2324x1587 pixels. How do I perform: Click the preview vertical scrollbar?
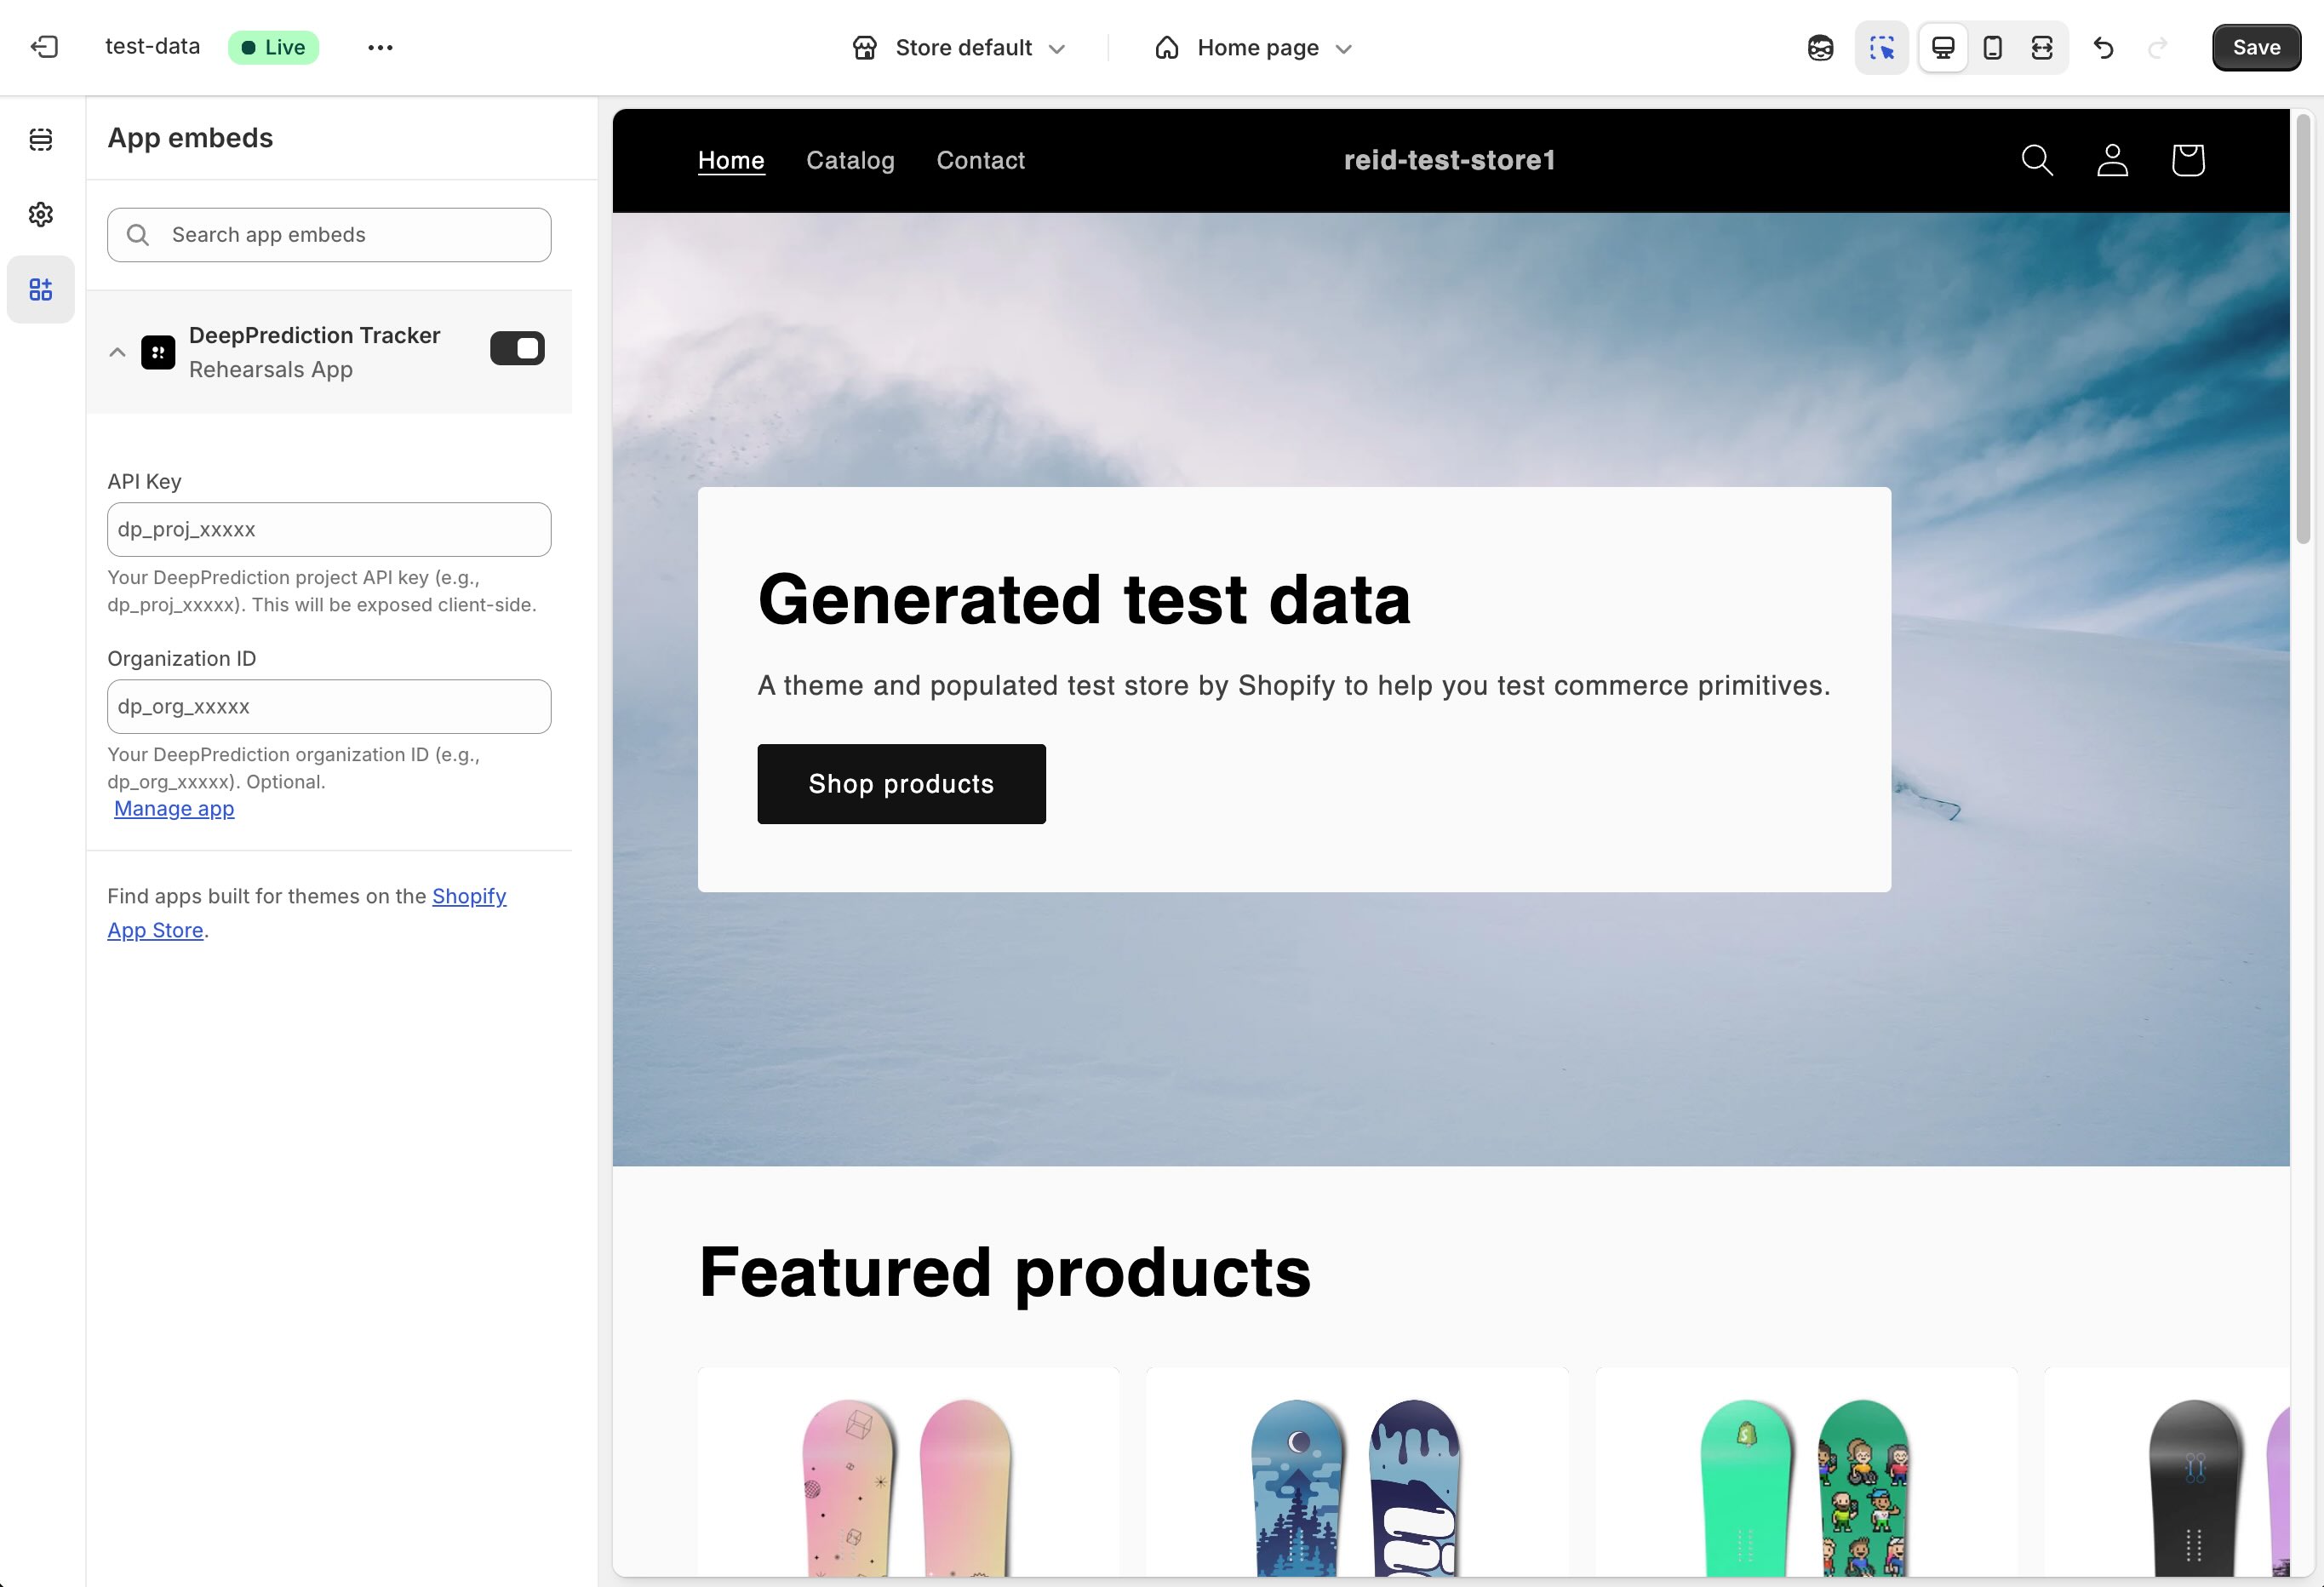[x=2303, y=330]
